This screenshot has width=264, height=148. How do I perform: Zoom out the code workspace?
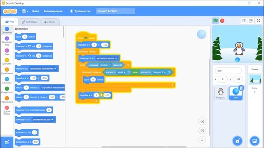coord(202,131)
